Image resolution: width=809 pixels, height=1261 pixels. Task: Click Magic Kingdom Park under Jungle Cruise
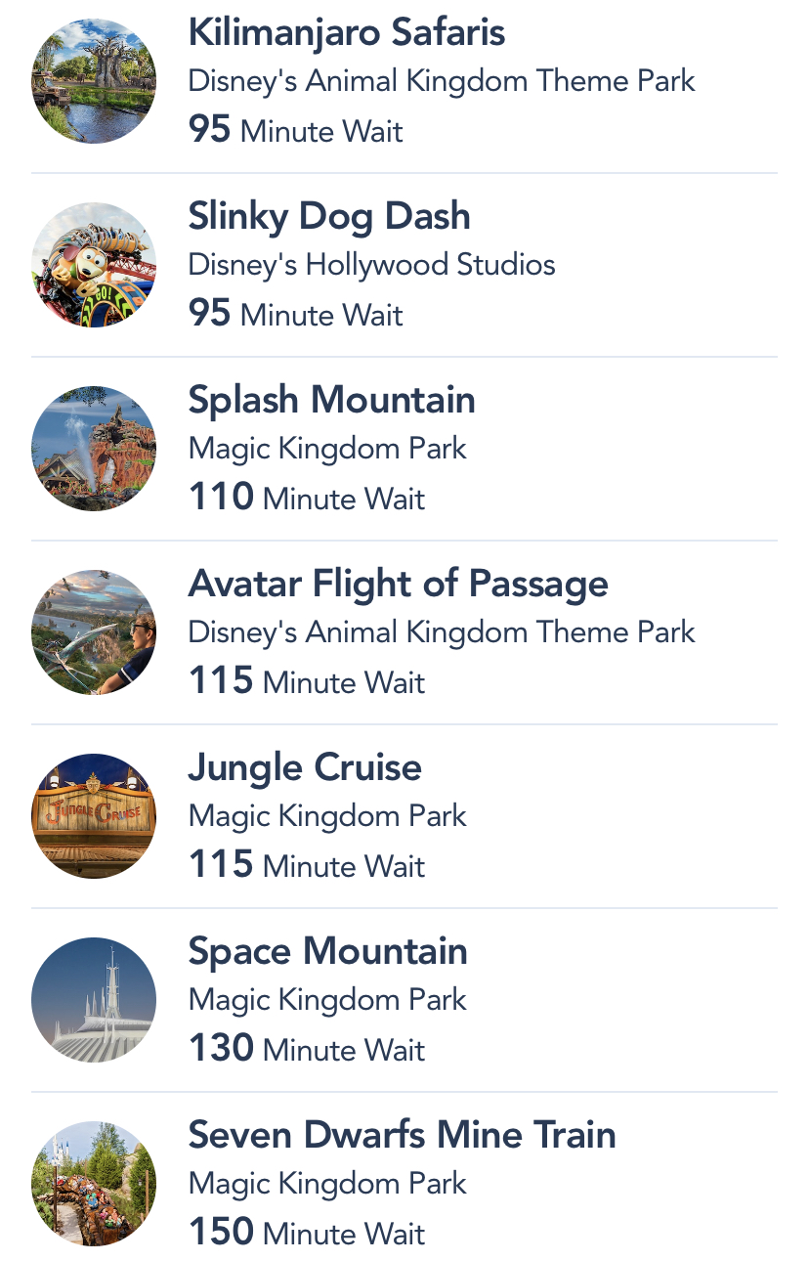pyautogui.click(x=327, y=816)
